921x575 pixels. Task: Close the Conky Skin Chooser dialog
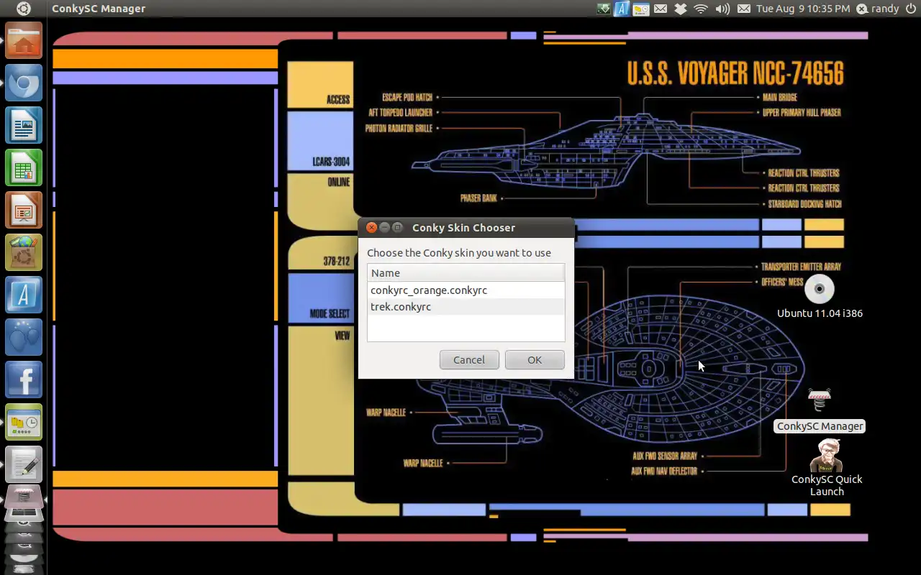click(x=371, y=227)
